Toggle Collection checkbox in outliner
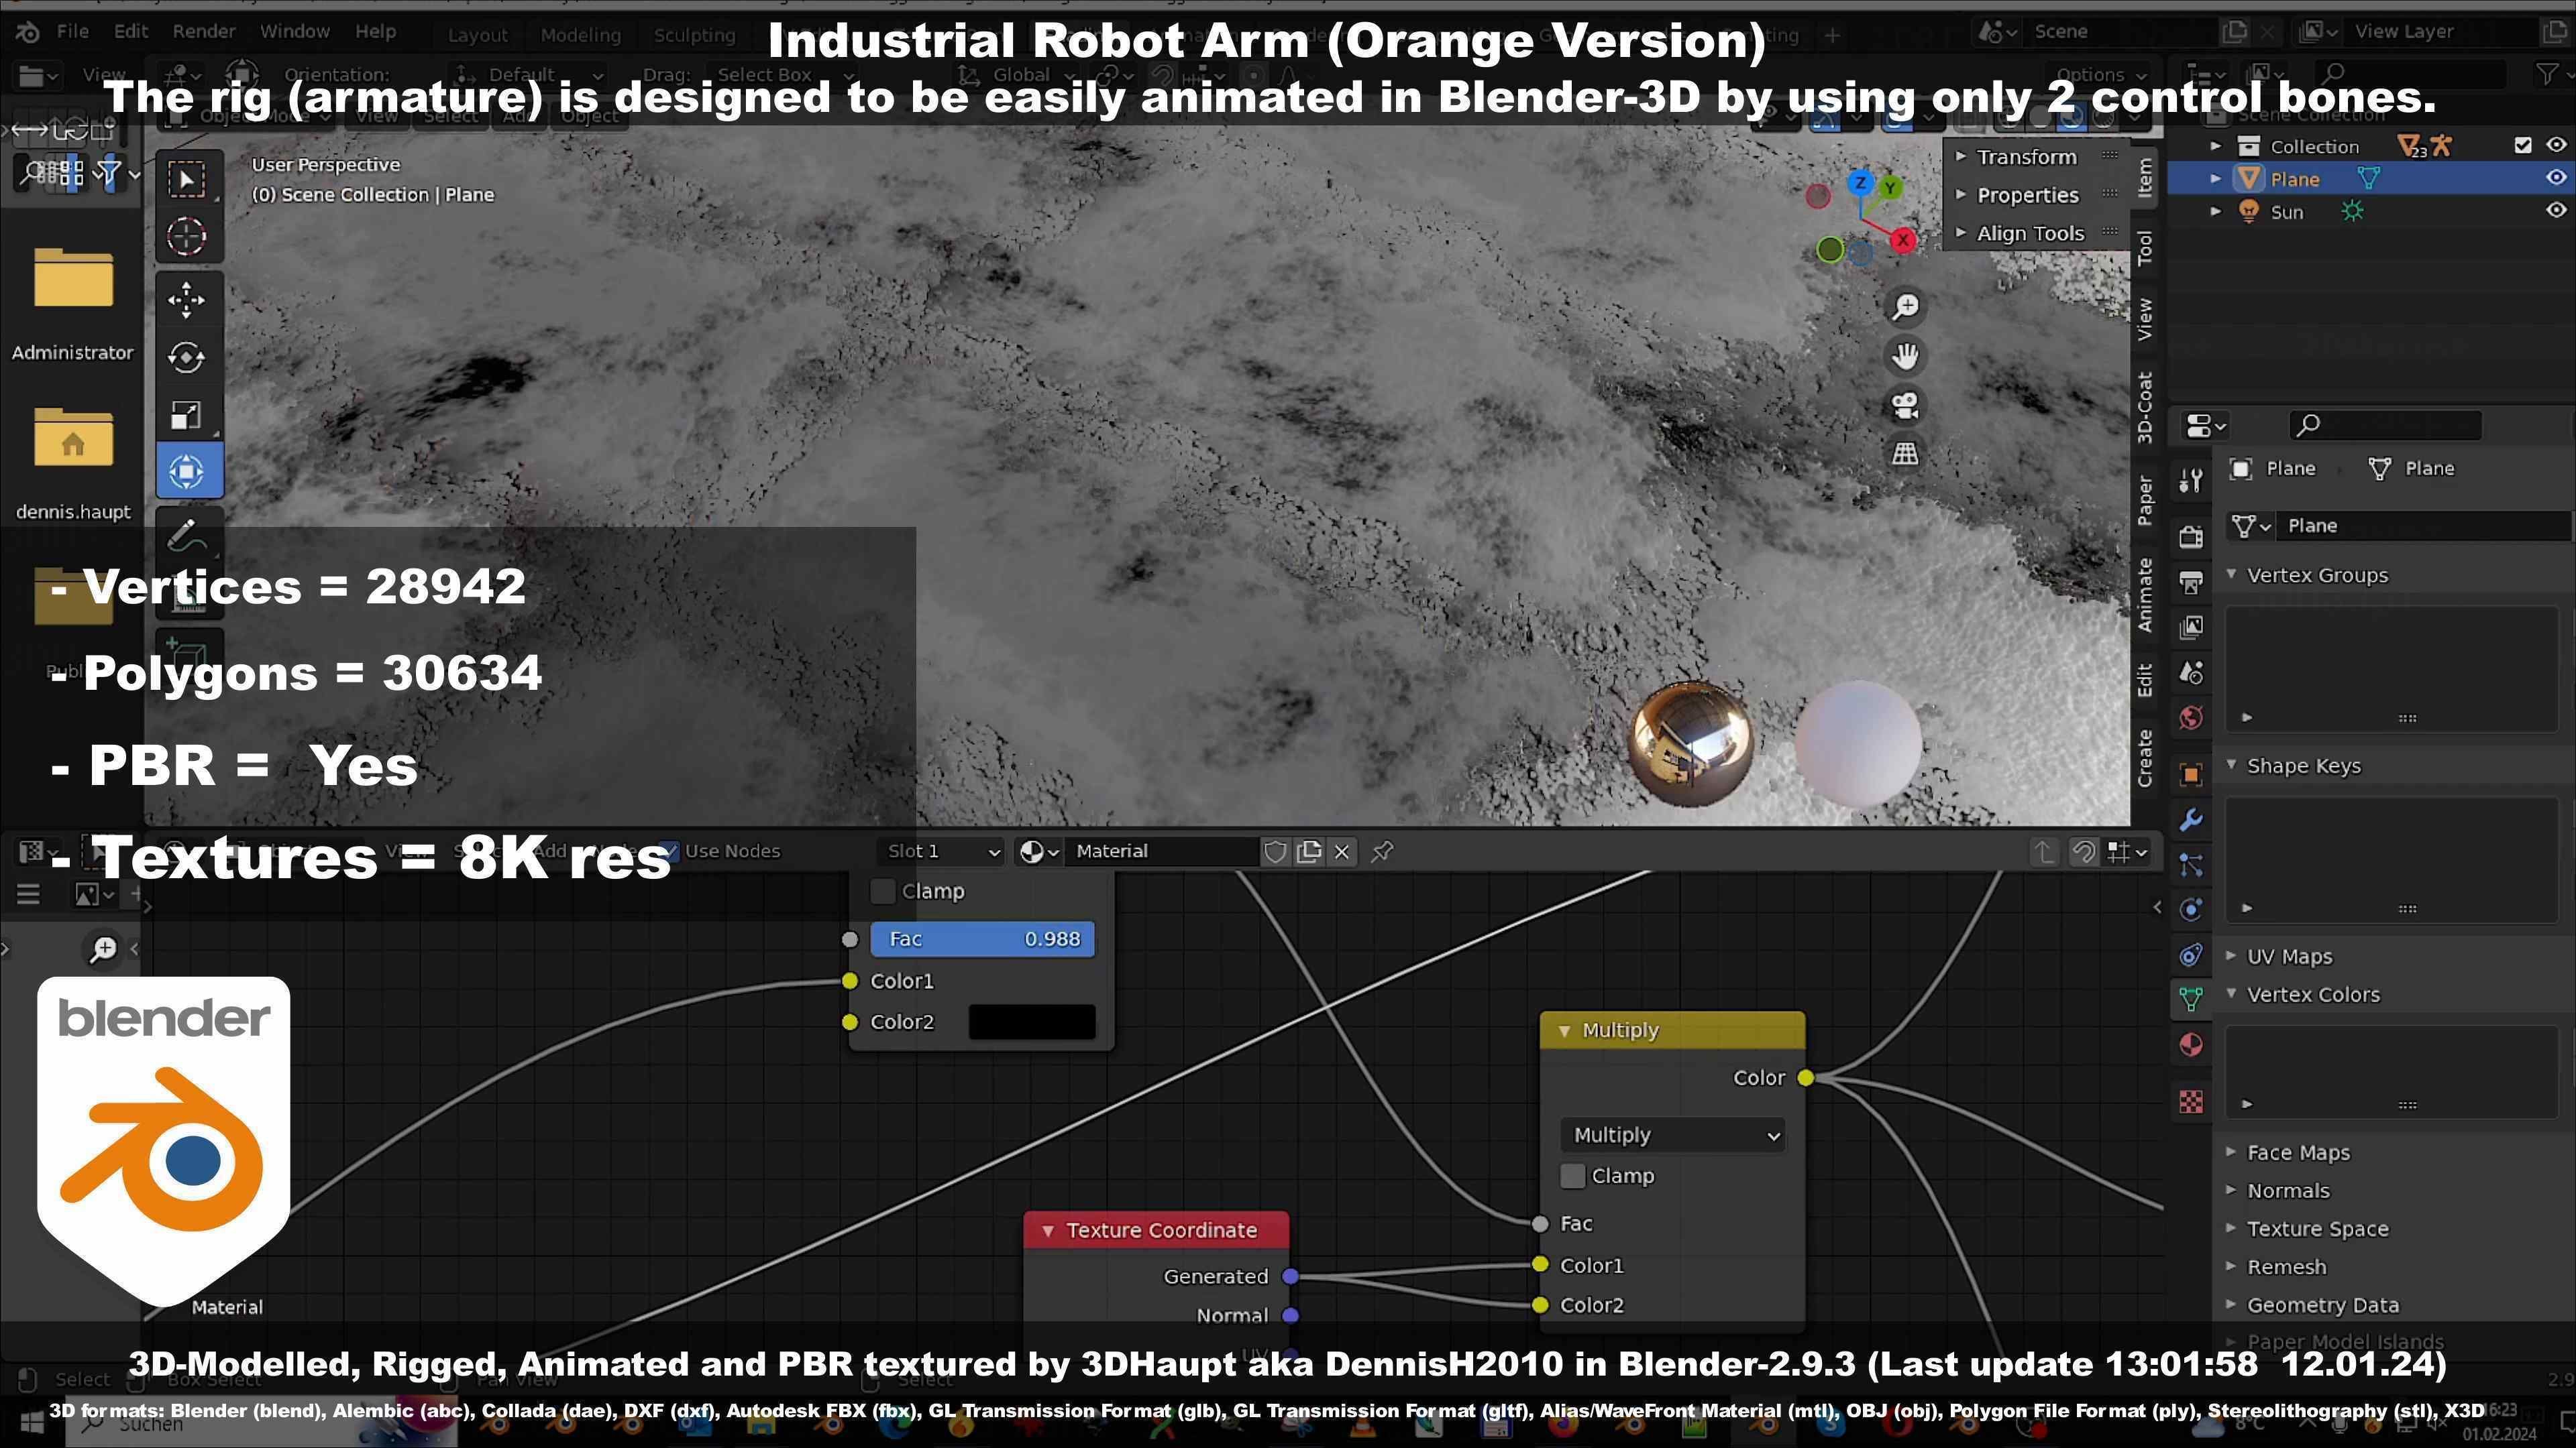The width and height of the screenshot is (2576, 1448). point(2522,146)
